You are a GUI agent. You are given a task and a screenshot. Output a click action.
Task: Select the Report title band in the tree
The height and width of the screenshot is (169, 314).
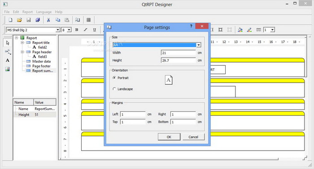[x=41, y=42]
